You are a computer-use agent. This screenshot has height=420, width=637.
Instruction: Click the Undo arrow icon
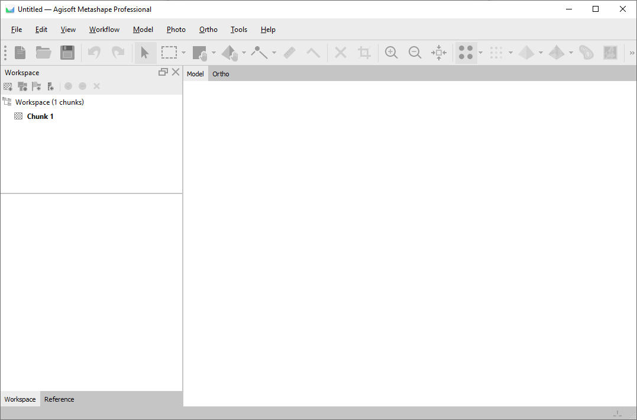94,53
